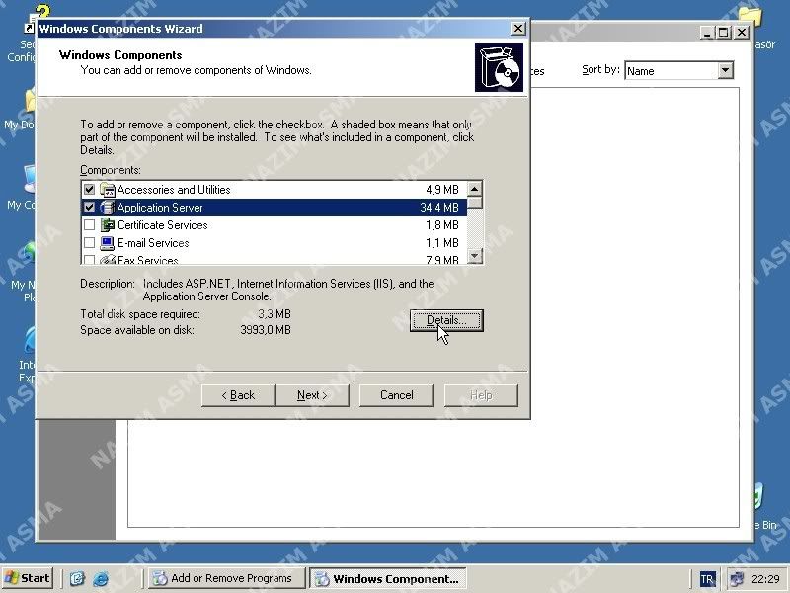
Task: Open the Sort by dropdown showing Name
Action: pyautogui.click(x=678, y=70)
